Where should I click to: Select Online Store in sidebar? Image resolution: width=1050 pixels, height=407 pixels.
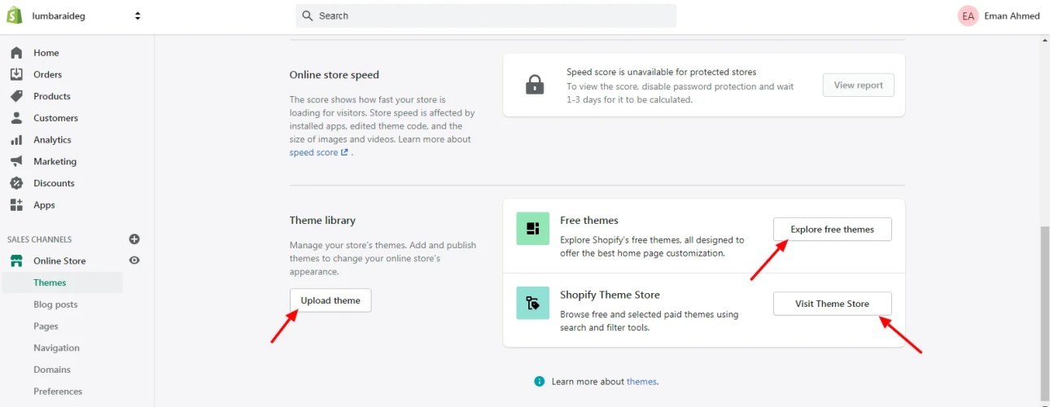pyautogui.click(x=59, y=261)
